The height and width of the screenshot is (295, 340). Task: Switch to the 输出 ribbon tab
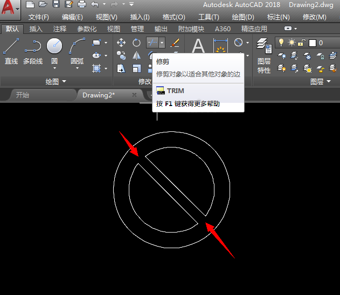pos(161,29)
